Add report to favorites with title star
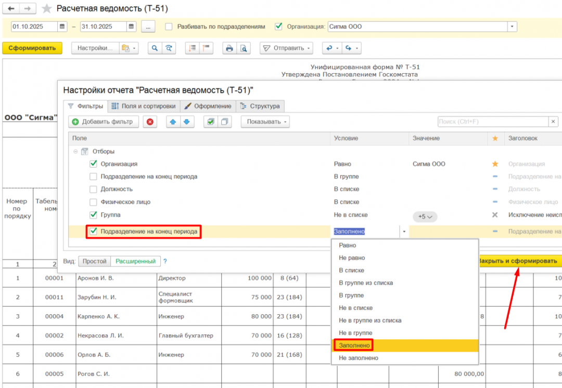 click(x=47, y=9)
